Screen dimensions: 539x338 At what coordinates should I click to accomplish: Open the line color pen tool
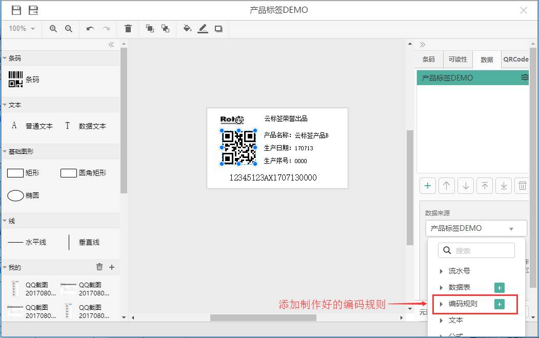203,29
